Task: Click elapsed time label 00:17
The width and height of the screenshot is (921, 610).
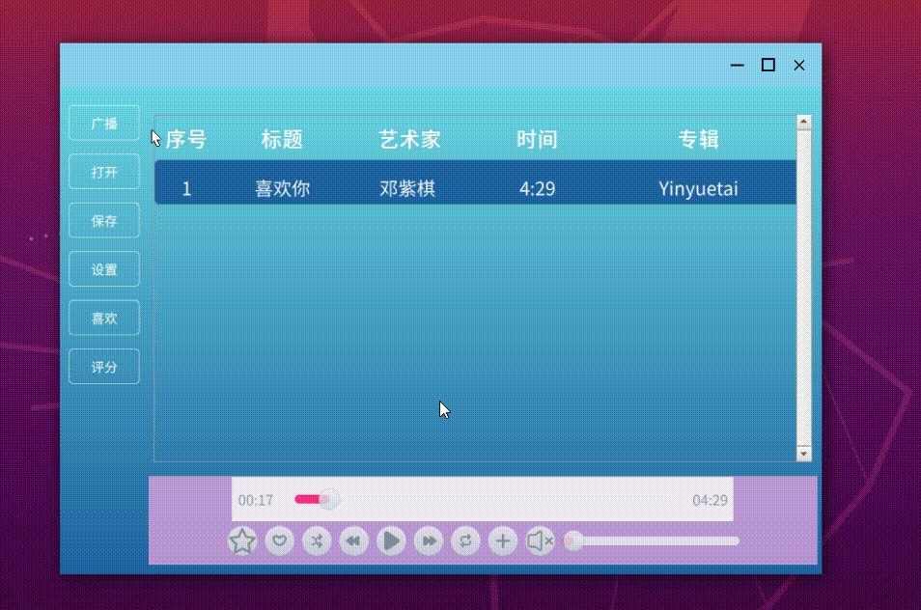Action: pyautogui.click(x=256, y=500)
